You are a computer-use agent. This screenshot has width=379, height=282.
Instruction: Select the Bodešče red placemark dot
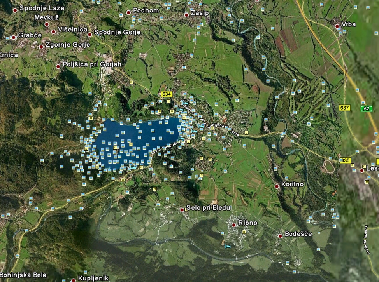(x=280, y=236)
